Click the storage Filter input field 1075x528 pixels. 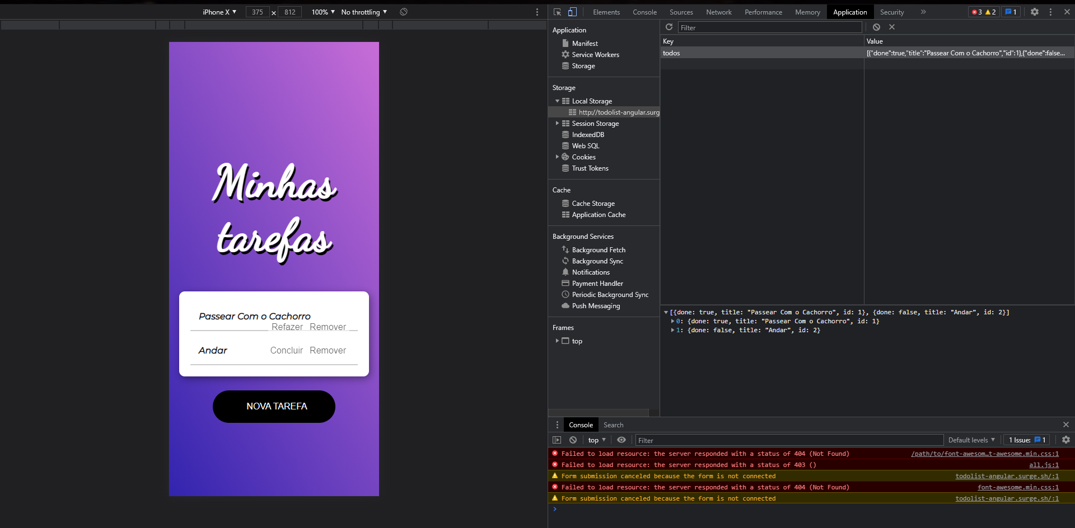point(770,27)
